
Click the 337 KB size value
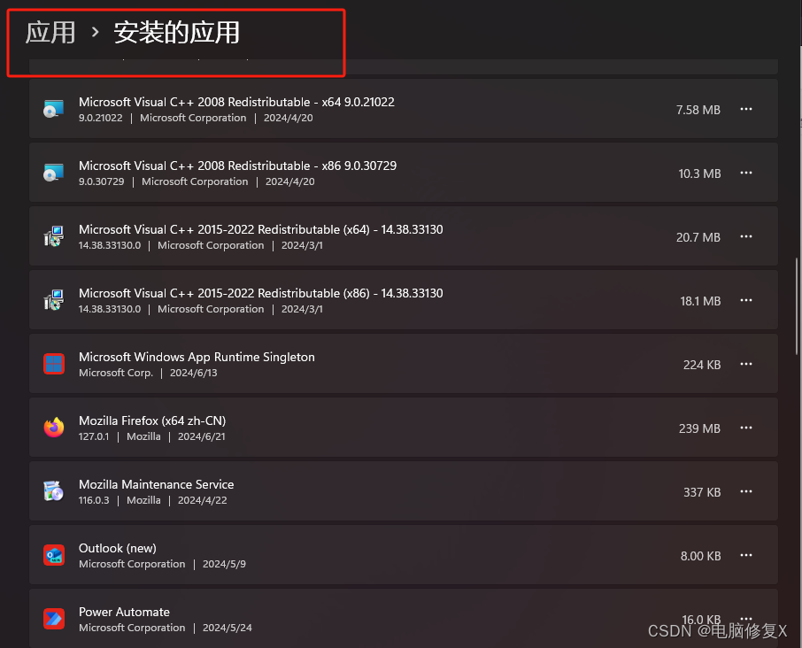702,492
